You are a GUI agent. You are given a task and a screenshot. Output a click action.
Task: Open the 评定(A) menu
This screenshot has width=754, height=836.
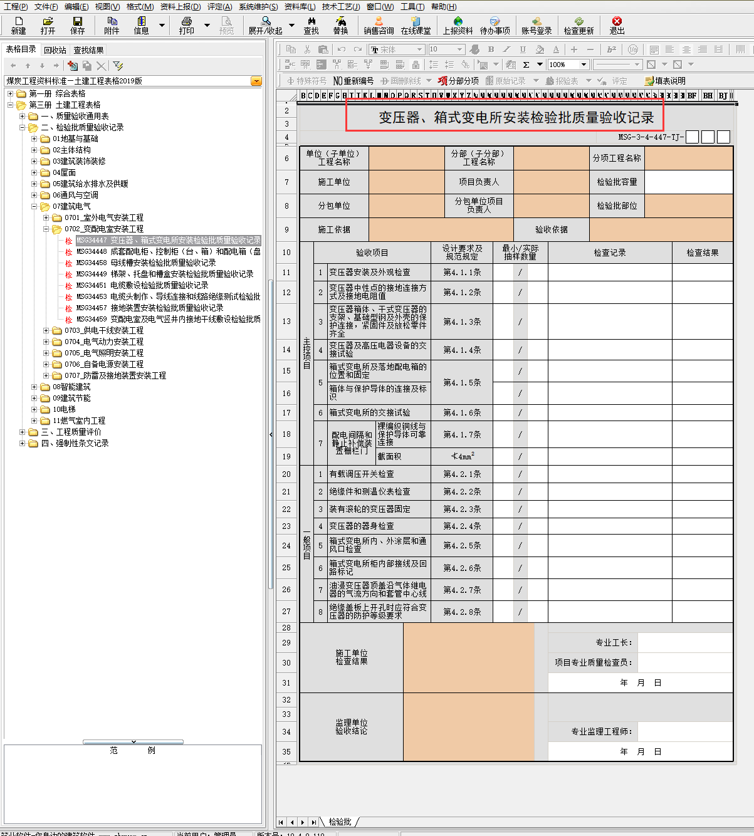click(x=219, y=7)
